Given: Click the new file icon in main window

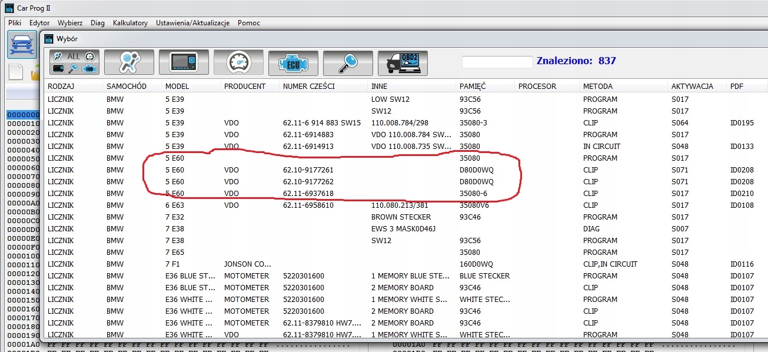Looking at the screenshot, I should pyautogui.click(x=16, y=72).
